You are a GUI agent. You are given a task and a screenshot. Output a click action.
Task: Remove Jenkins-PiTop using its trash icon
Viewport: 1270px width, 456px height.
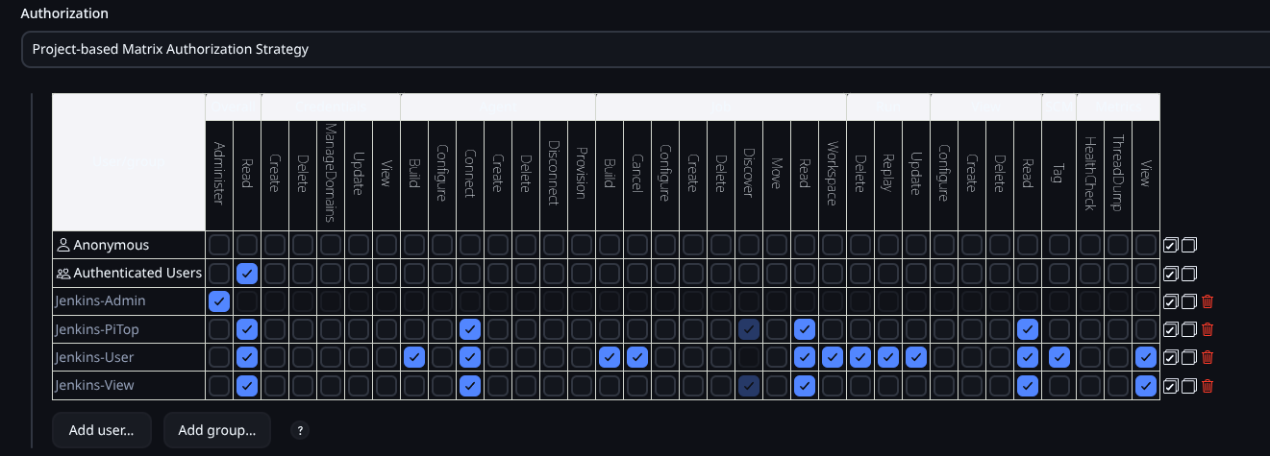tap(1208, 329)
